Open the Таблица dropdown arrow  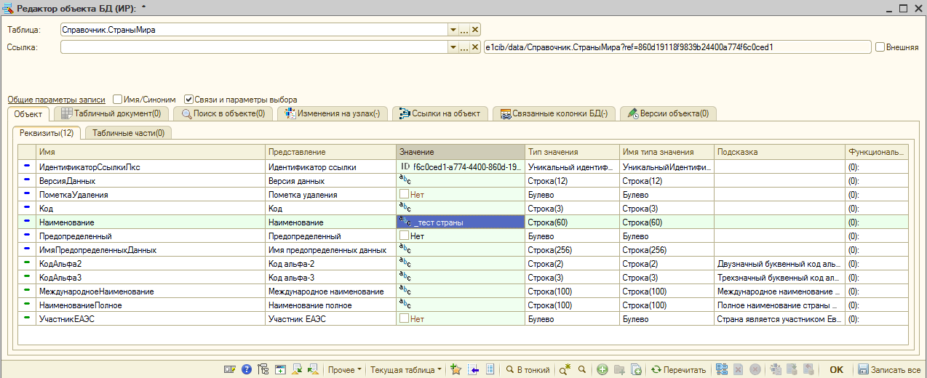click(453, 30)
